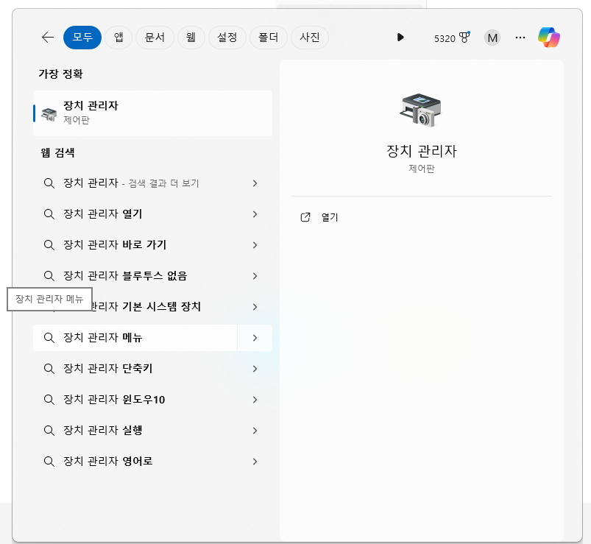This screenshot has width=591, height=544.
Task: Select the 모두 filter tab
Action: (82, 38)
